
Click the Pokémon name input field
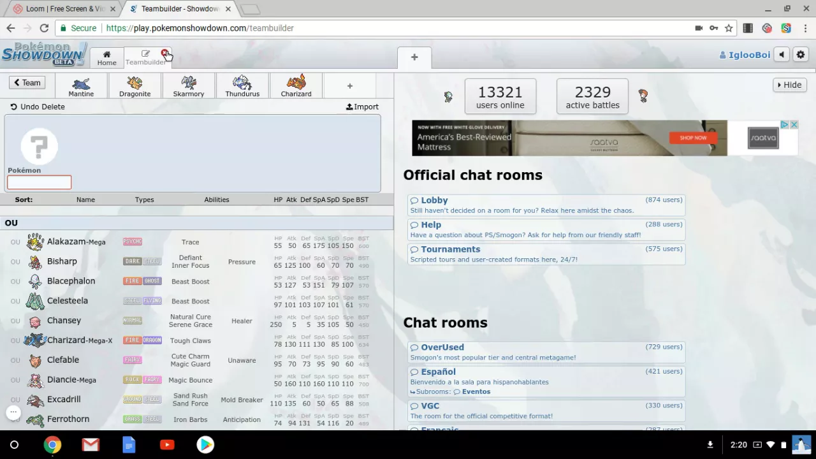click(x=40, y=182)
